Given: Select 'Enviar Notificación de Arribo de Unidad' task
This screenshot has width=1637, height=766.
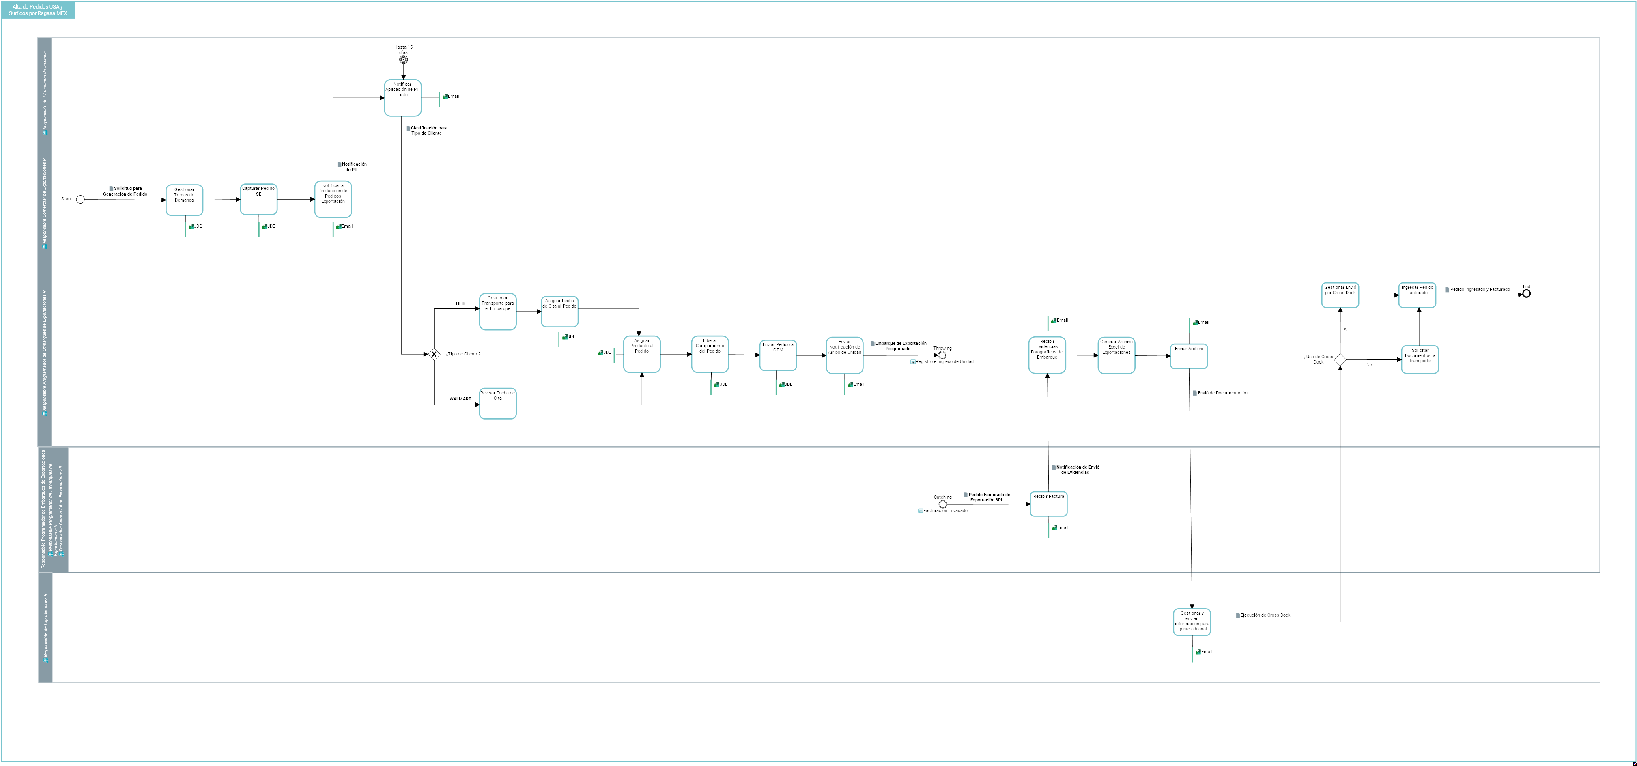Looking at the screenshot, I should 845,355.
